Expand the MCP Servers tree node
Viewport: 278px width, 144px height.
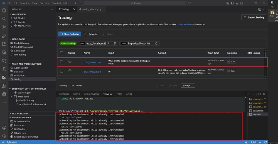[12, 26]
